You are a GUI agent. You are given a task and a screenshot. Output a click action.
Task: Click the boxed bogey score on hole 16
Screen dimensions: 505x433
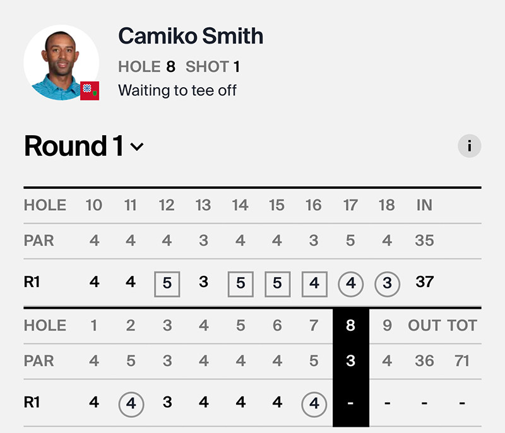point(314,283)
